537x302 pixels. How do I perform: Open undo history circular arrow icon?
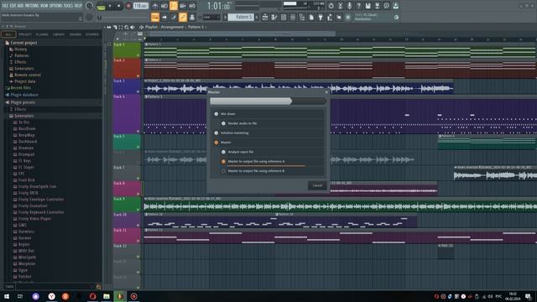click(x=331, y=6)
